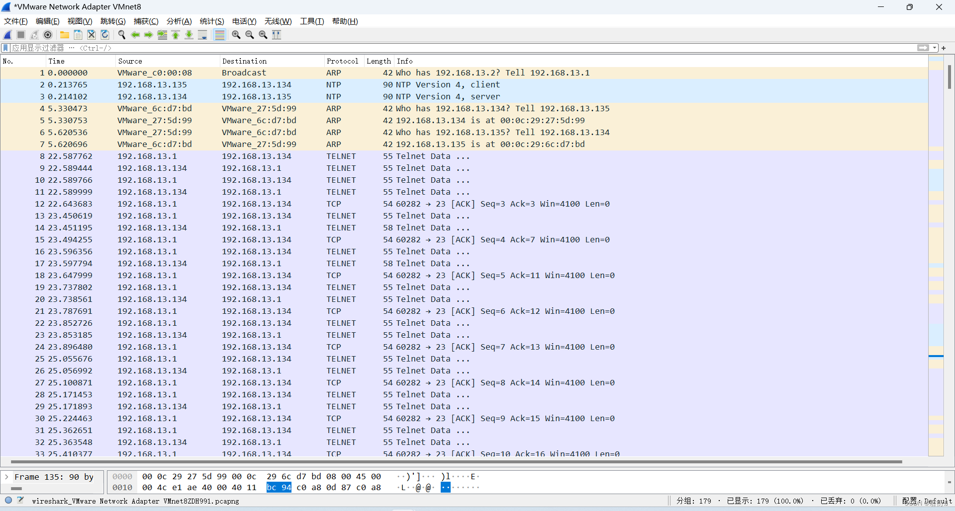Apply the display filter arrow button

(x=923, y=48)
